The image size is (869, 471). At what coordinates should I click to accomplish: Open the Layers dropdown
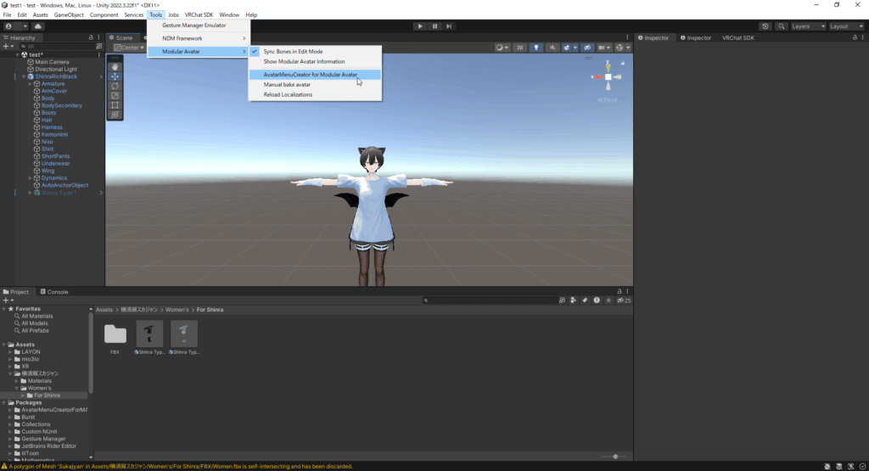pos(808,26)
